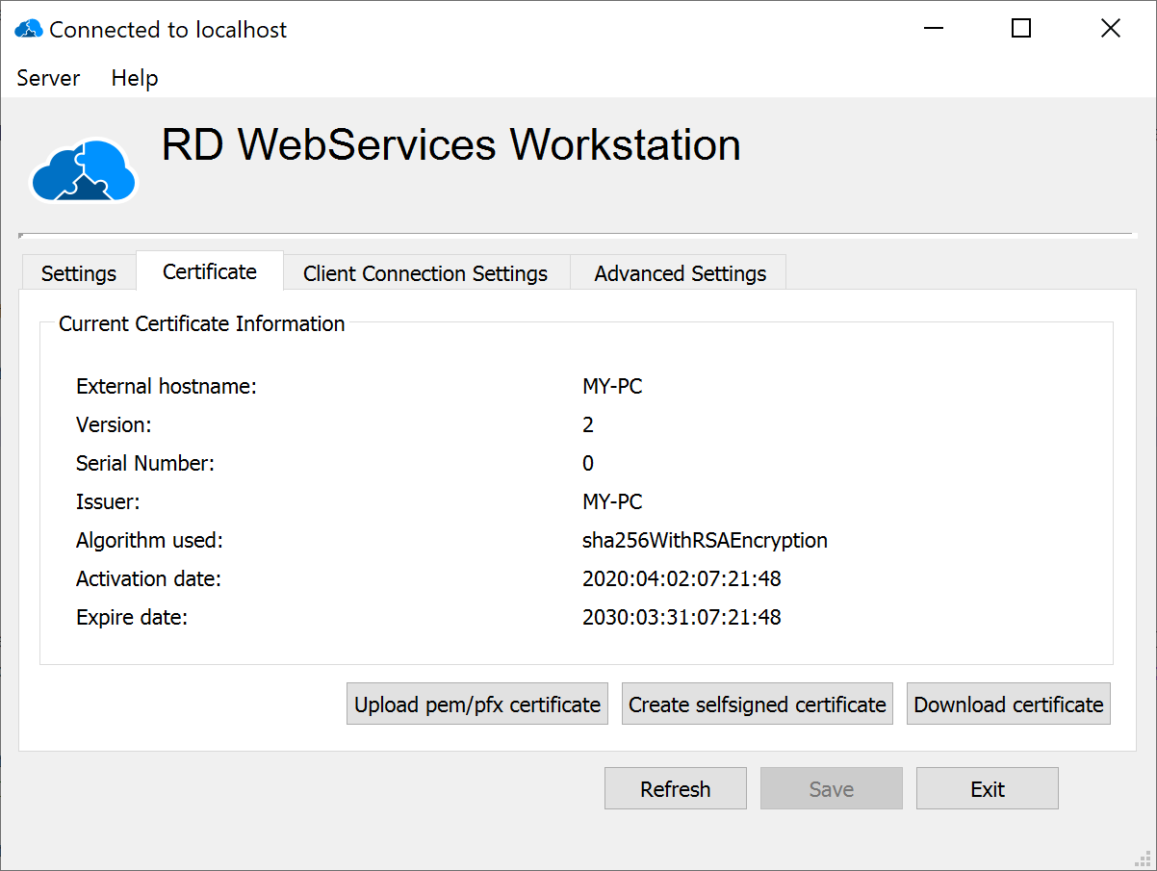1157x871 pixels.
Task: Close the RD WebServices window
Action: point(1110,29)
